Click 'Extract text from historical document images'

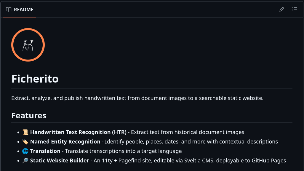(188, 132)
